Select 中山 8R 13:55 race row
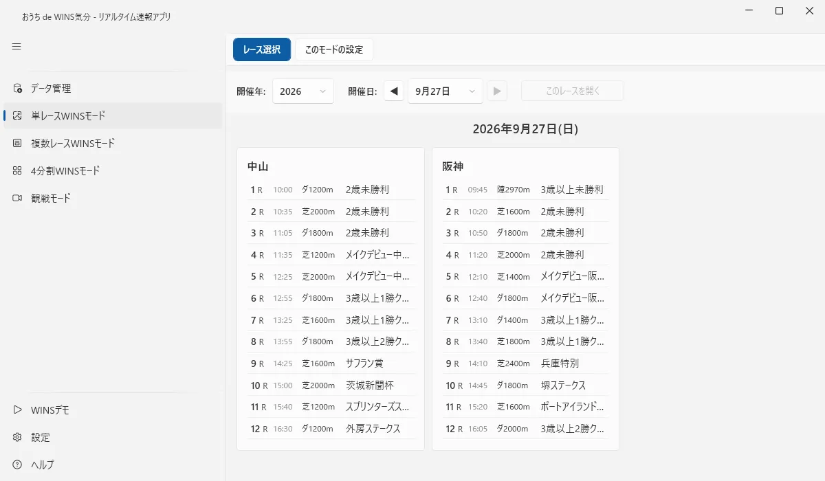The width and height of the screenshot is (825, 481). click(331, 342)
